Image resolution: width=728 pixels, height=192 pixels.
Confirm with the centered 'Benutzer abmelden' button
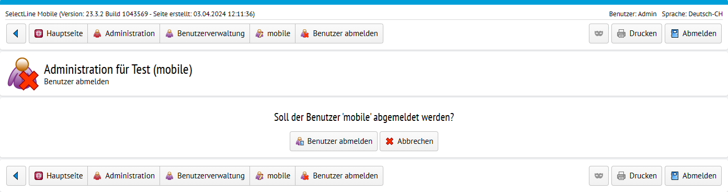(334, 141)
